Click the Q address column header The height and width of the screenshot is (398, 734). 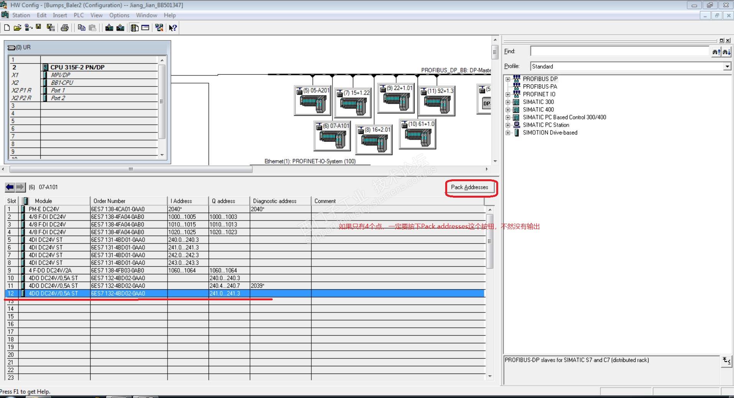tap(229, 201)
